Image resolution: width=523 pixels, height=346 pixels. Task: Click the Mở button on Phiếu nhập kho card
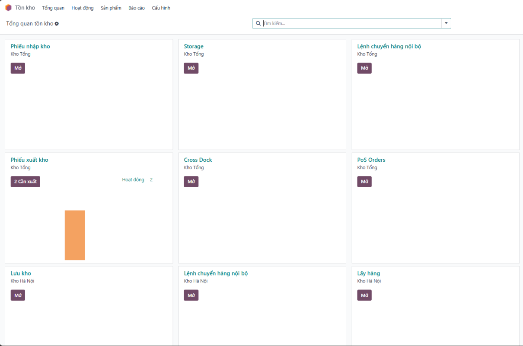coord(18,68)
